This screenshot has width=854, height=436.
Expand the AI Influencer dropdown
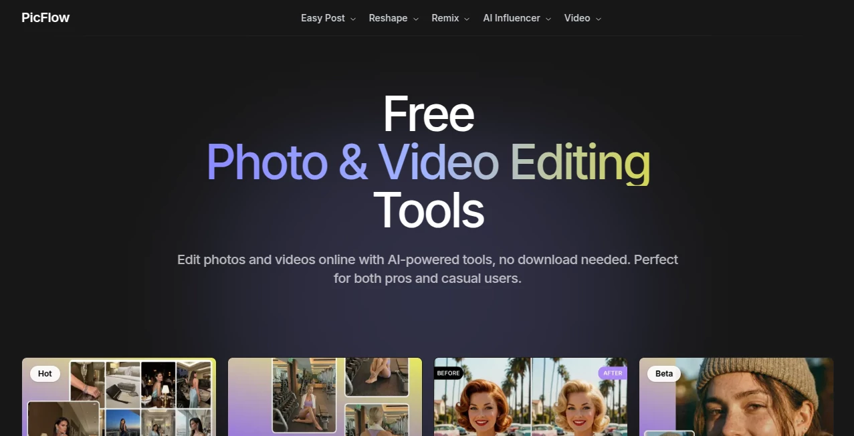512,18
